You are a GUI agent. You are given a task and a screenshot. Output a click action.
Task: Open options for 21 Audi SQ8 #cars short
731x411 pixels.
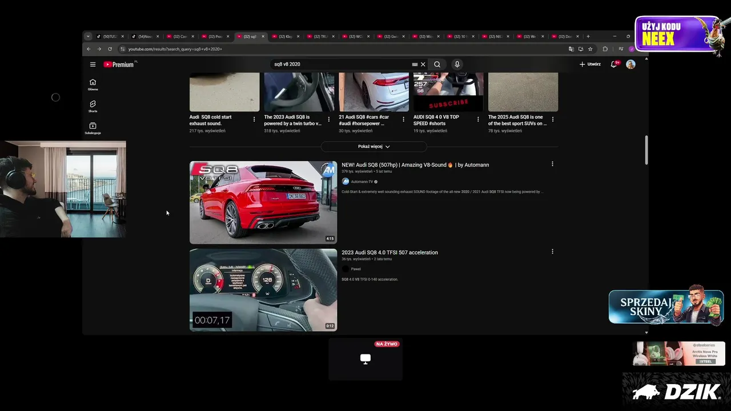click(403, 119)
